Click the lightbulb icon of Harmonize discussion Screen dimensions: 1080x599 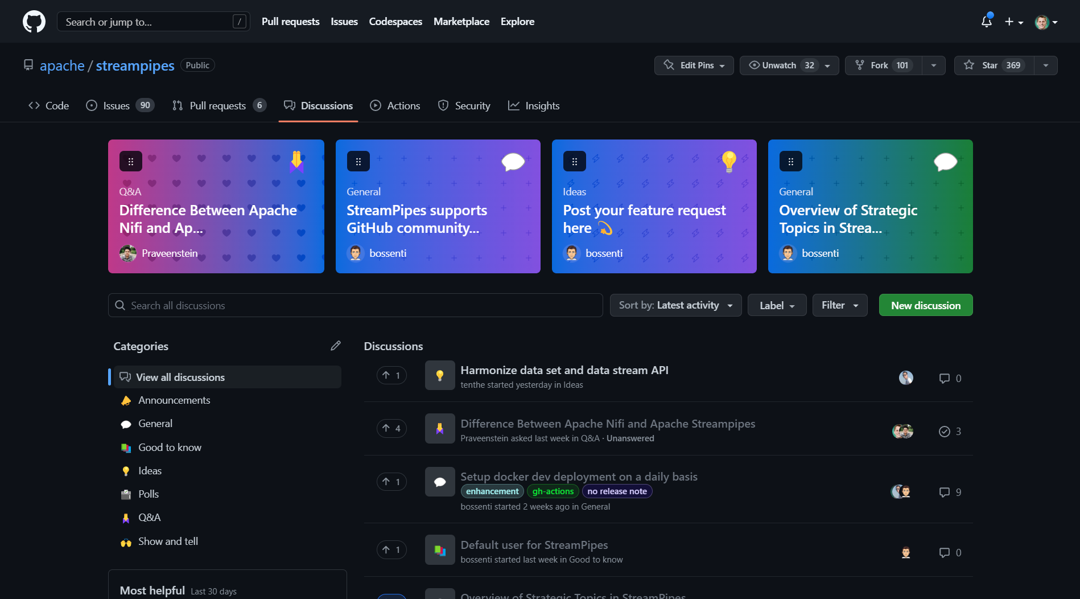(440, 375)
